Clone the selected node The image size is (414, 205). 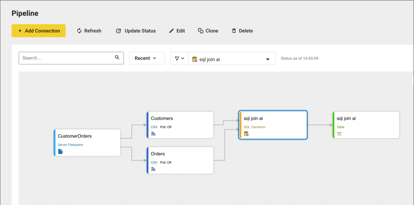click(x=208, y=31)
